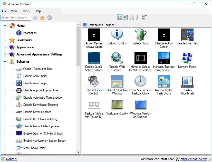Select the Bookmarks category
This screenshot has height=162, width=212.
(x=24, y=40)
